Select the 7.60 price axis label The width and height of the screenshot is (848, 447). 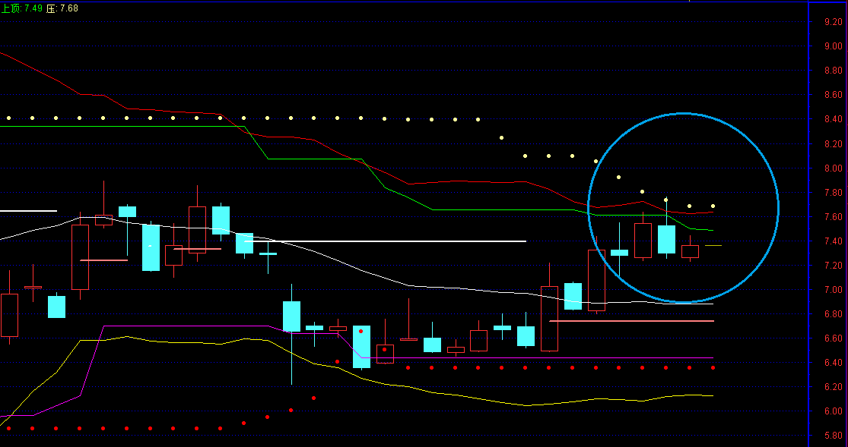[x=833, y=217]
